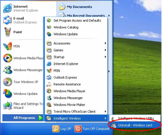Click the MSN icon in programs list
Image resolution: width=162 pixels, height=135 pixels.
[49, 71]
